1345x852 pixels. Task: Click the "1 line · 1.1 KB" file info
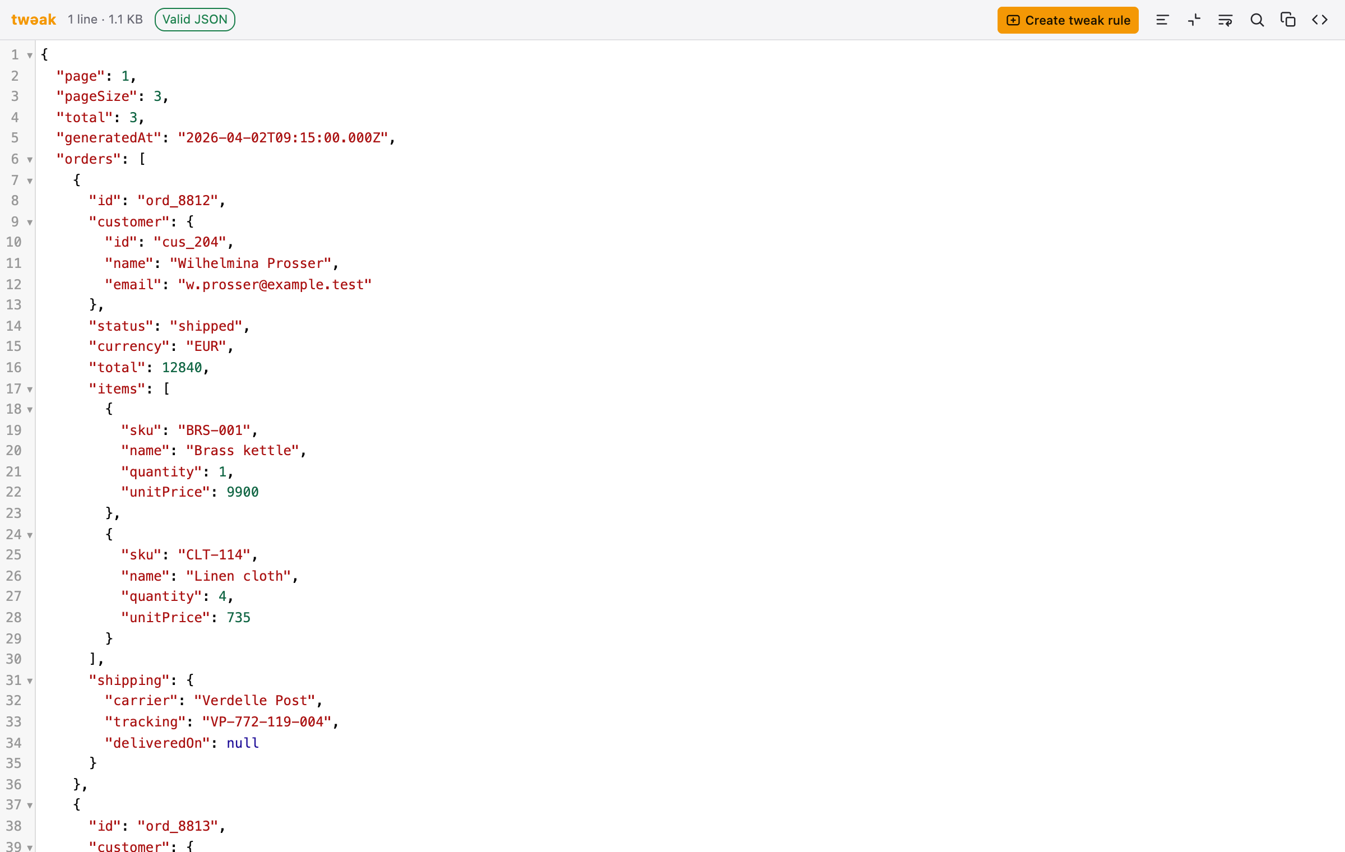click(x=105, y=20)
